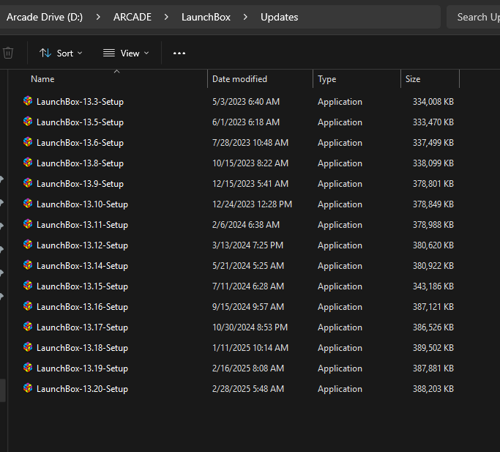The image size is (500, 452).
Task: Select the LaunchBox-13.11-Setup file name
Action: 82,225
